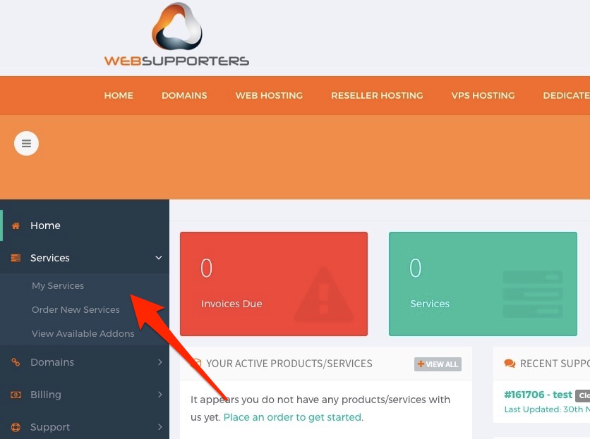590x439 pixels.
Task: Click the Support lifebuoy icon in sidebar
Action: click(16, 427)
